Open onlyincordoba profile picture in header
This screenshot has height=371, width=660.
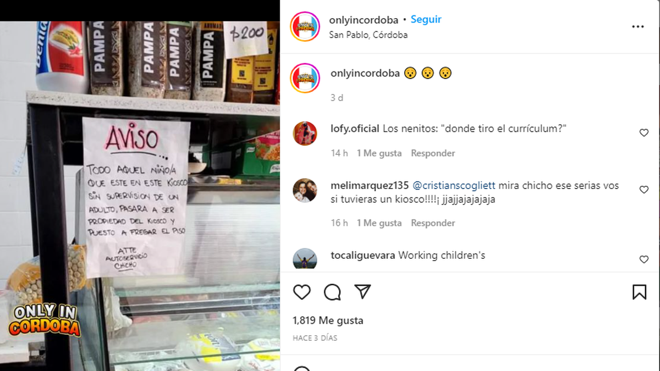click(305, 26)
